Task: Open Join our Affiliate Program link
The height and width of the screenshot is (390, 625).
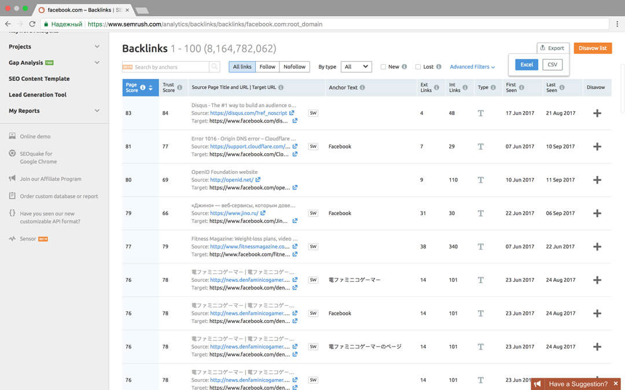Action: 50,179
